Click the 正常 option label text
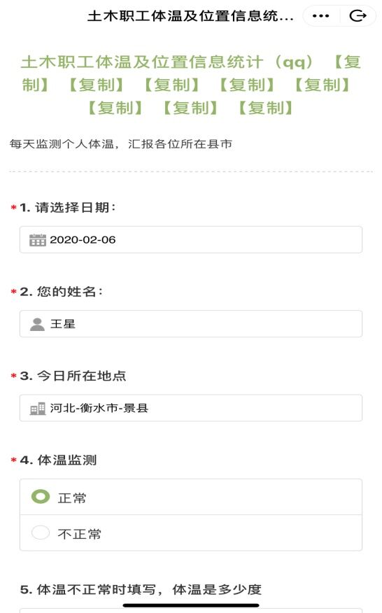The width and height of the screenshot is (382, 613). coord(72,498)
